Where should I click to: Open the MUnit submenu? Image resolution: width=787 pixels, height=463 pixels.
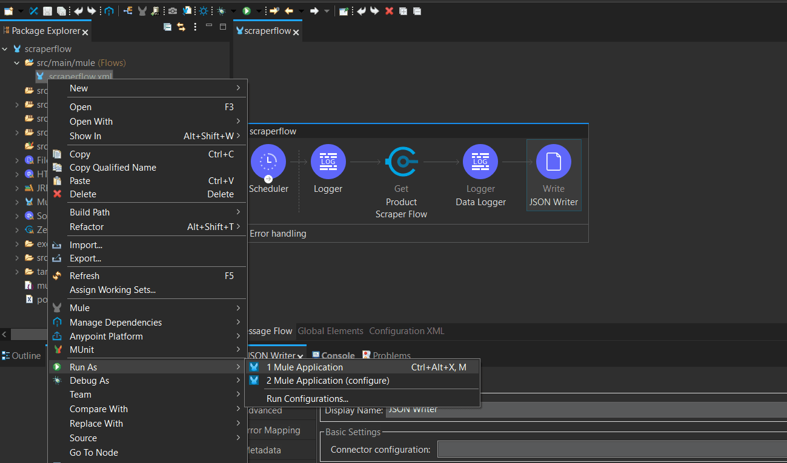pos(148,350)
